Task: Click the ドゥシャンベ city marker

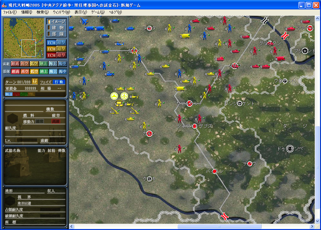Action: (290, 149)
